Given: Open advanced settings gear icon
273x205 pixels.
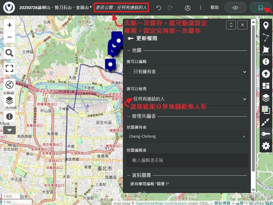Looking at the screenshot, I should click(x=266, y=146).
